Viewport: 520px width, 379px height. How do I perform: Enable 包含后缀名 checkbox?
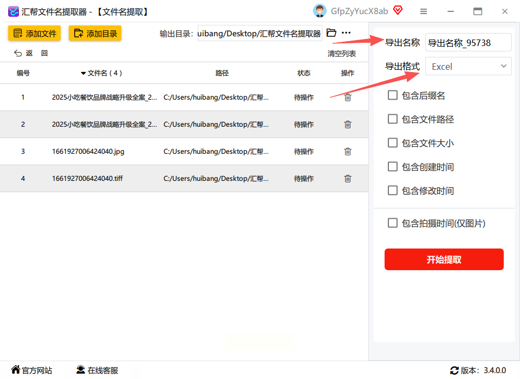393,95
